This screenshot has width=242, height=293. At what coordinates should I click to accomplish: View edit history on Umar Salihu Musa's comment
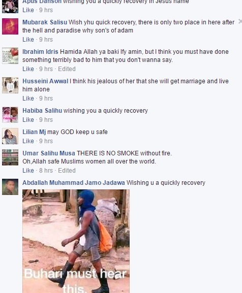click(67, 171)
